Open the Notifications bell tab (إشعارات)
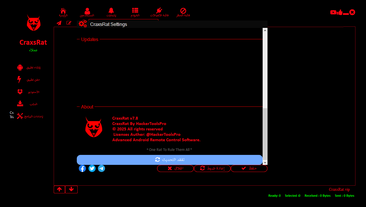 [111, 13]
